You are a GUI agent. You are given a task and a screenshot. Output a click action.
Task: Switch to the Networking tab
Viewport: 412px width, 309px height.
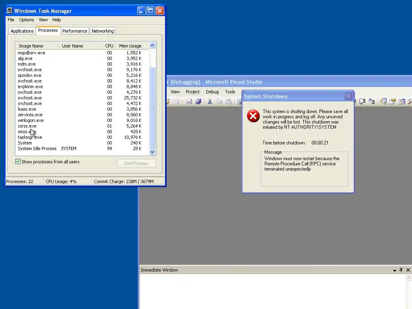click(x=103, y=31)
